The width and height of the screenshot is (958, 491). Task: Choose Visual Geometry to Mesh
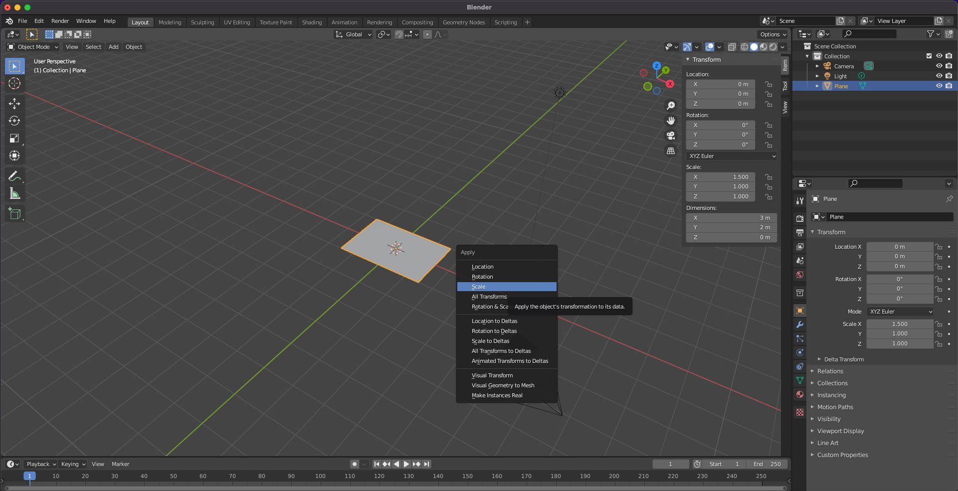click(507, 385)
